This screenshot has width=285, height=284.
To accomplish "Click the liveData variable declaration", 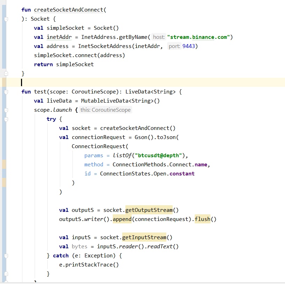I will point(59,101).
